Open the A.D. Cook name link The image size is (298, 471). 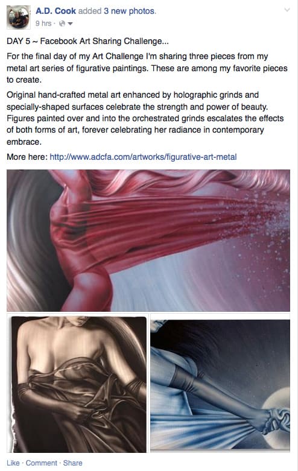tap(55, 11)
